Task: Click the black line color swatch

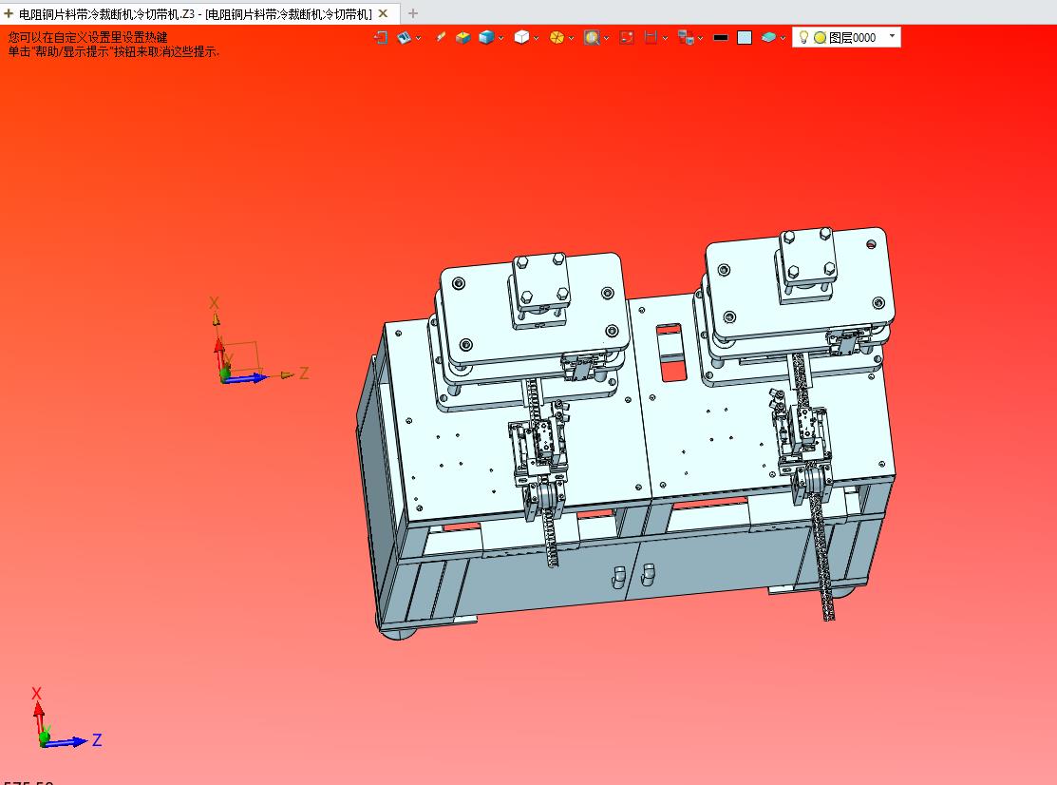Action: pos(721,38)
